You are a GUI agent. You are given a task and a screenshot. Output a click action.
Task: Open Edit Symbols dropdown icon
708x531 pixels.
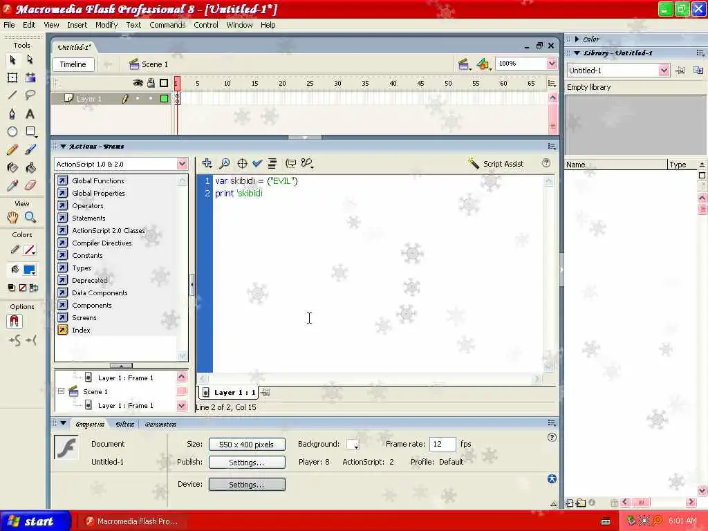click(483, 64)
